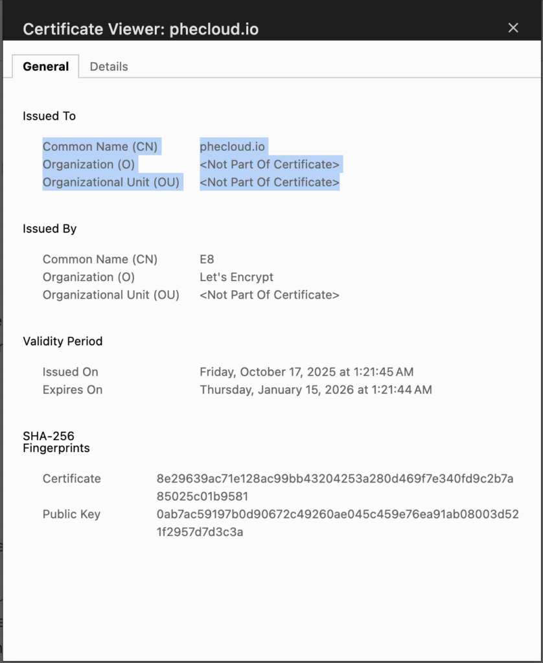This screenshot has height=663, width=543.
Task: Click the dialog title Certificate Viewer: phecloud.io
Action: click(x=141, y=29)
